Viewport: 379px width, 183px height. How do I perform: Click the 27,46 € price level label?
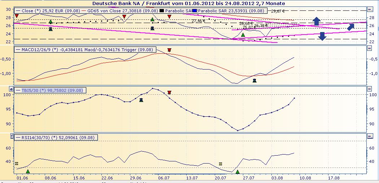click(x=199, y=21)
